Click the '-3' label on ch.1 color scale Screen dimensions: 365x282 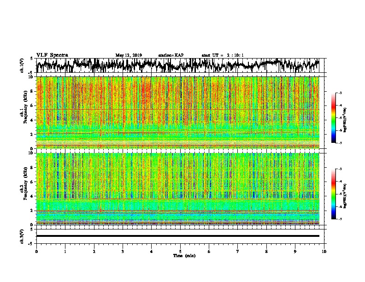click(x=340, y=93)
